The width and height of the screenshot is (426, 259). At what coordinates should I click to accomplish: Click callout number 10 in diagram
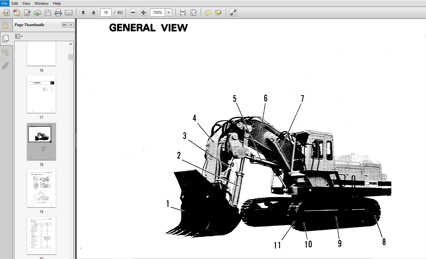pos(308,244)
